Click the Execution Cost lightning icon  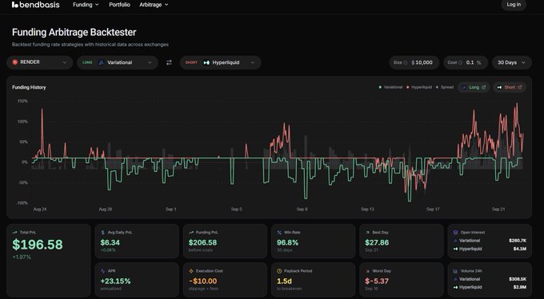pyautogui.click(x=191, y=271)
